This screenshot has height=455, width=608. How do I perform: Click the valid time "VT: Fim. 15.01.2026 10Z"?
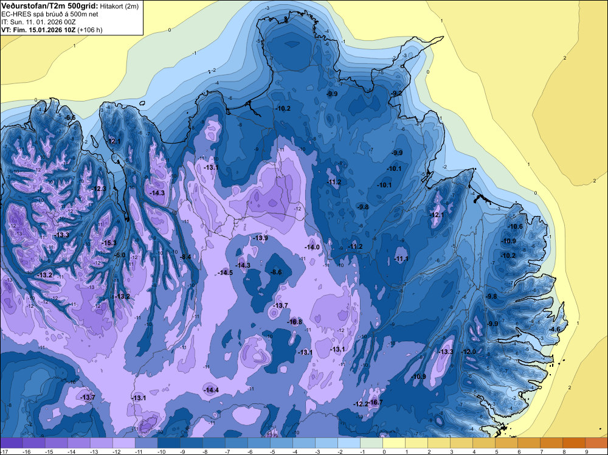pyautogui.click(x=38, y=30)
